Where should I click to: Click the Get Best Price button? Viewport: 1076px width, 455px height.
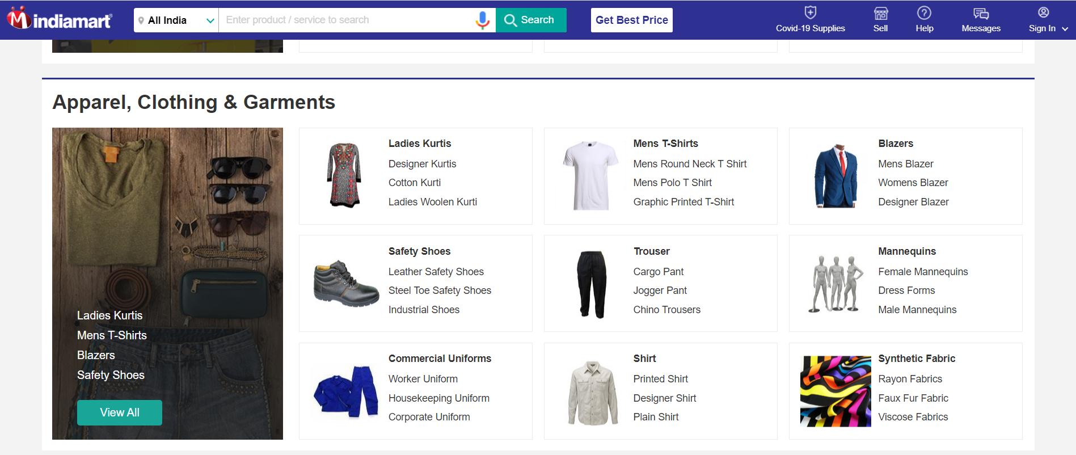click(631, 20)
